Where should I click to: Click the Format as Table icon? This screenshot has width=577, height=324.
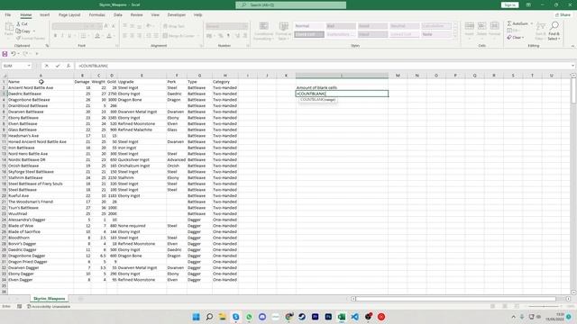(x=283, y=26)
